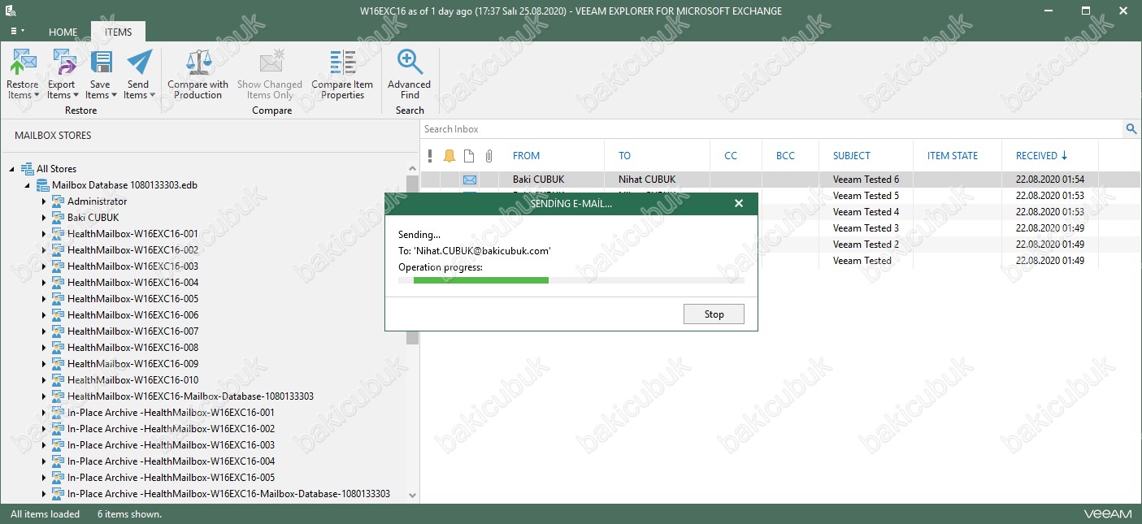
Task: Sort by the BCC column header
Action: pyautogui.click(x=786, y=156)
